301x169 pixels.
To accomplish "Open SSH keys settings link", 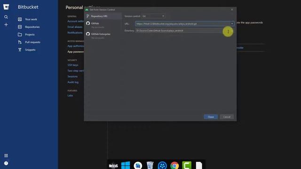I will (73, 65).
